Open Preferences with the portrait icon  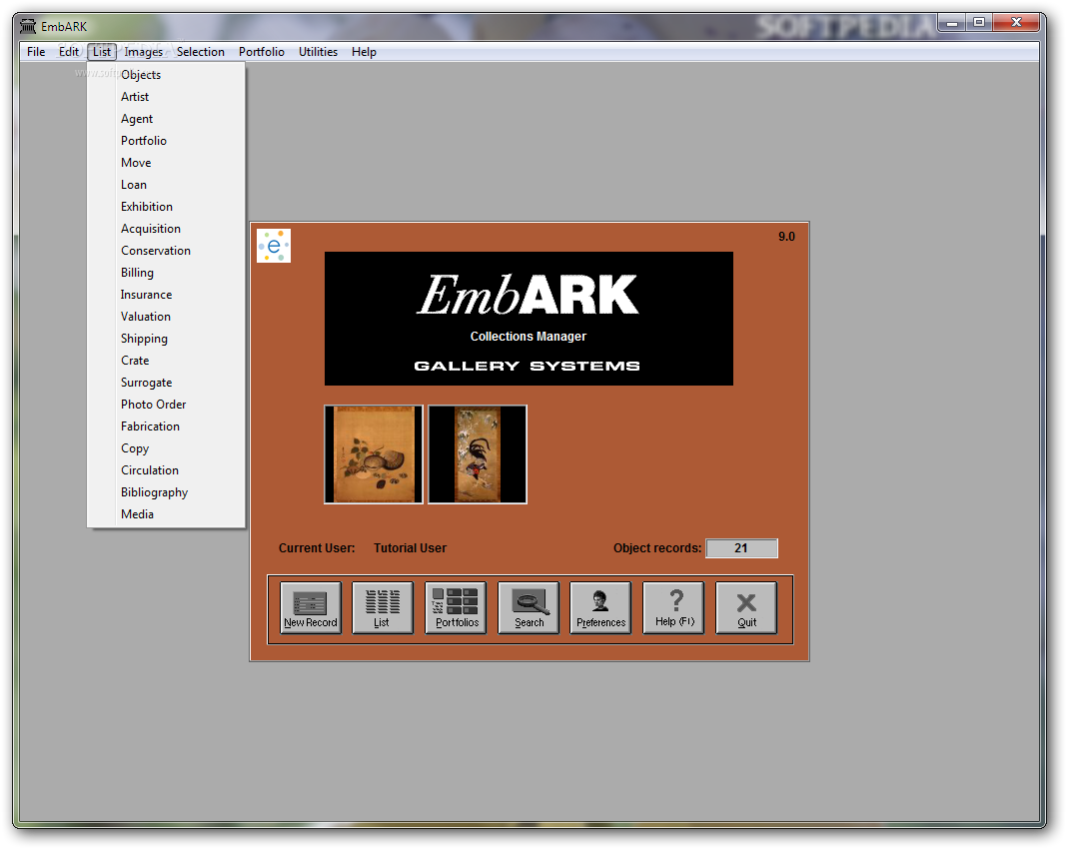tap(600, 607)
